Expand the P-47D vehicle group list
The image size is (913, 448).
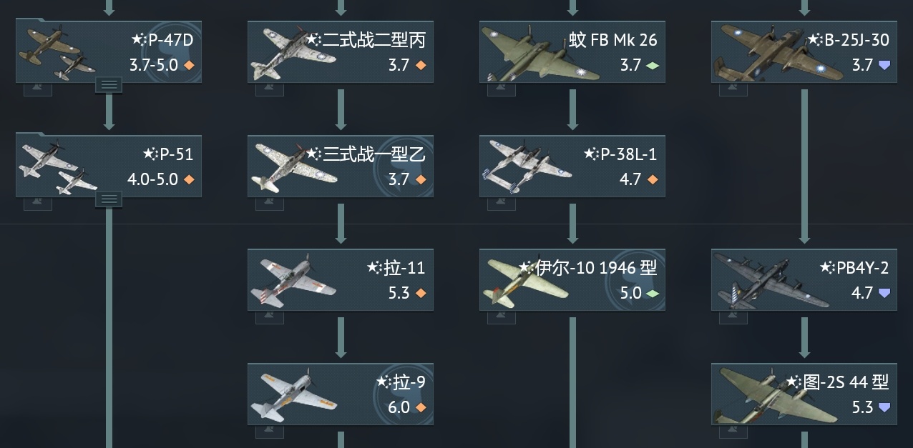109,86
